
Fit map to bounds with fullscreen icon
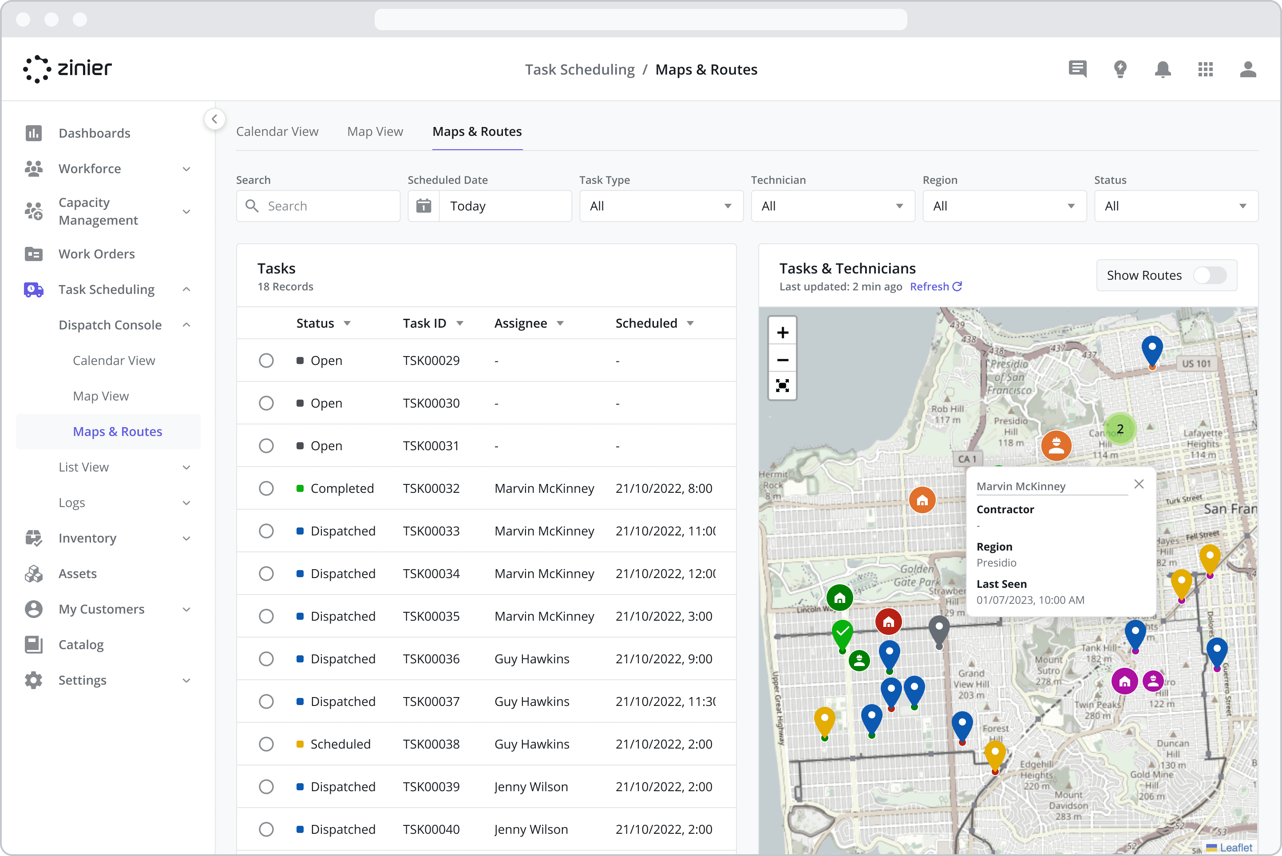coord(782,385)
